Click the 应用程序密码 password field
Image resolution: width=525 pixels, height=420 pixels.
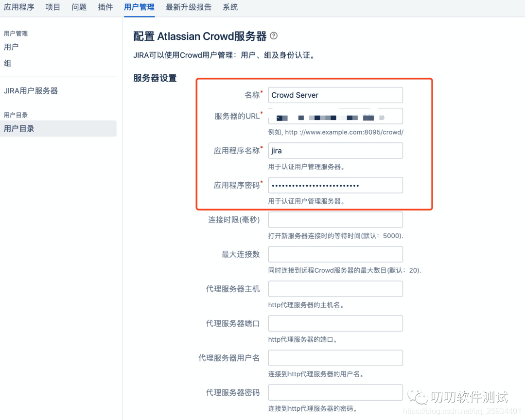pyautogui.click(x=335, y=185)
